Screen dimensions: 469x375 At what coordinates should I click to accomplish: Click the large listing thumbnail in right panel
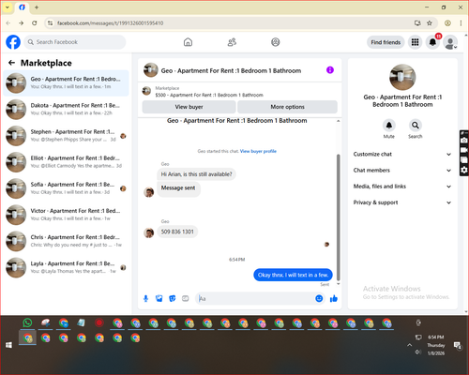pos(402,77)
